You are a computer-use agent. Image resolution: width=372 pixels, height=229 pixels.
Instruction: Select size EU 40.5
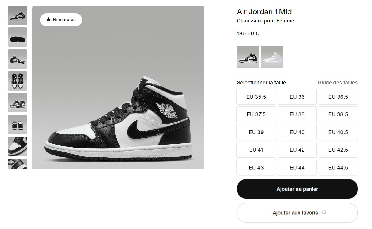(338, 132)
